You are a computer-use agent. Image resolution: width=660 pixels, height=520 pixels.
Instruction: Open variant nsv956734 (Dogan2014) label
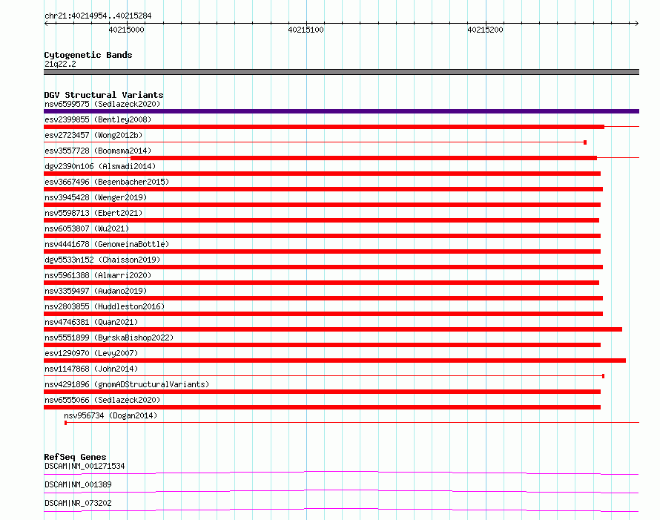(x=110, y=415)
